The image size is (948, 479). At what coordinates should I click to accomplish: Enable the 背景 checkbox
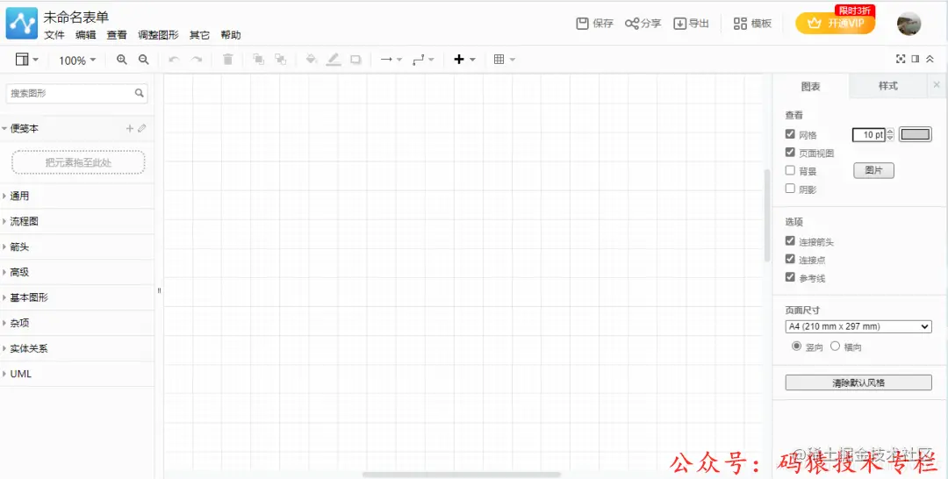tap(790, 170)
